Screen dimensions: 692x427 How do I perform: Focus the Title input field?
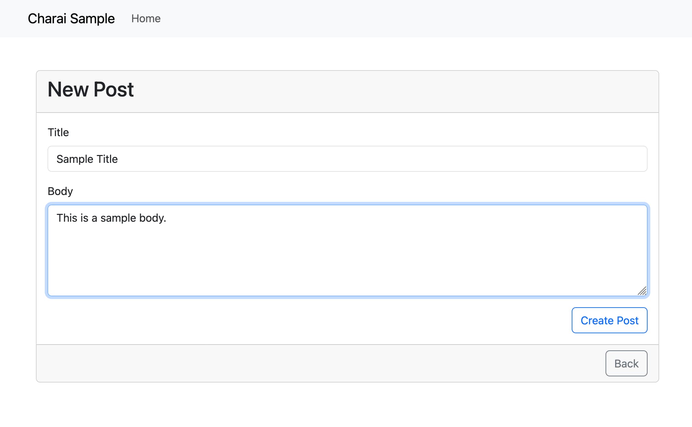(347, 159)
